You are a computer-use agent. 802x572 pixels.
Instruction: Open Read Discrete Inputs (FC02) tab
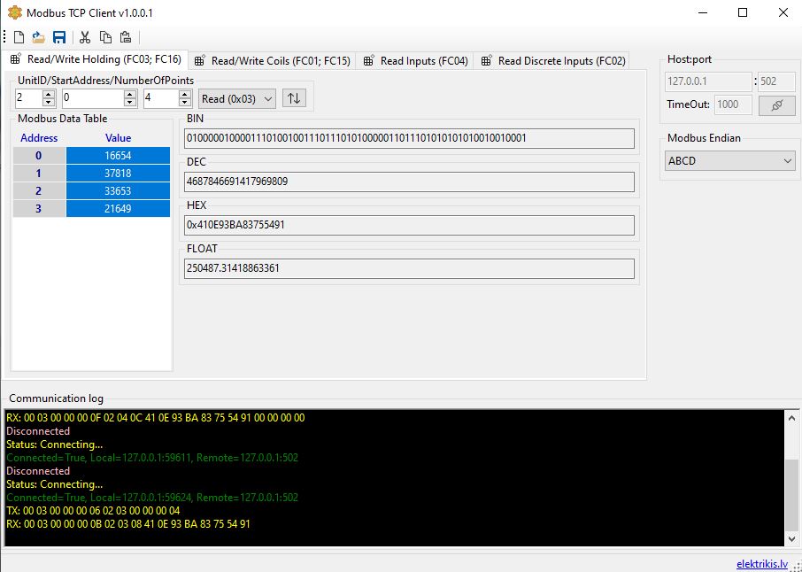[554, 61]
